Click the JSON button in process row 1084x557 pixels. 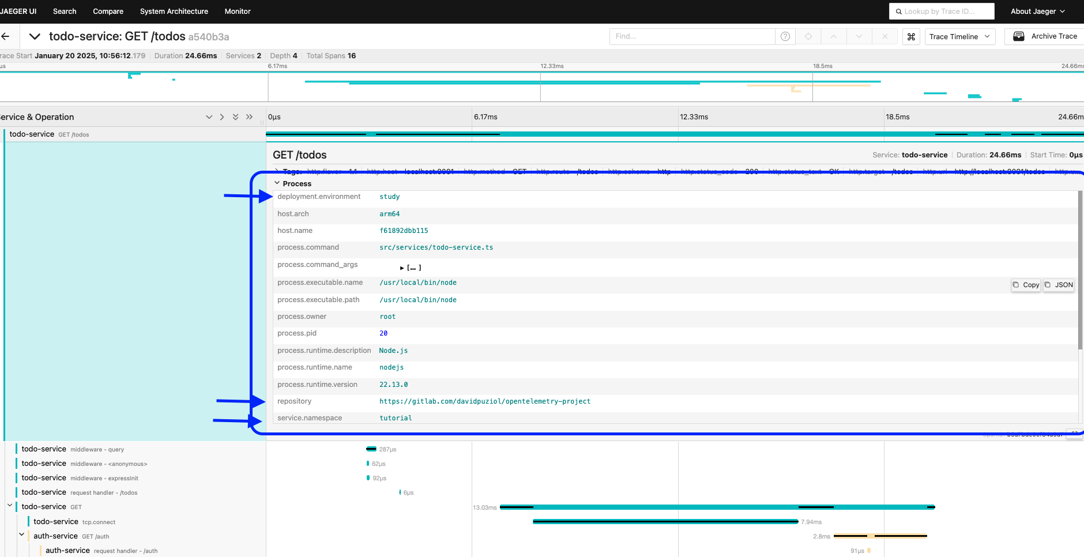pyautogui.click(x=1059, y=285)
